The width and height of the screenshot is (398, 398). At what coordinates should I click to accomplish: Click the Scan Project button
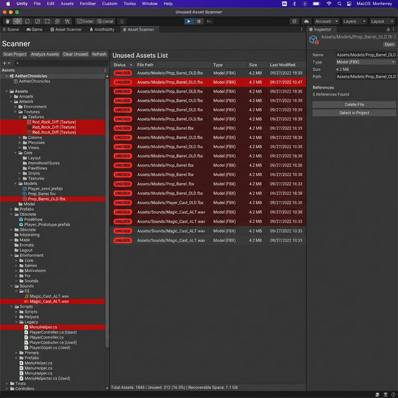[15, 54]
